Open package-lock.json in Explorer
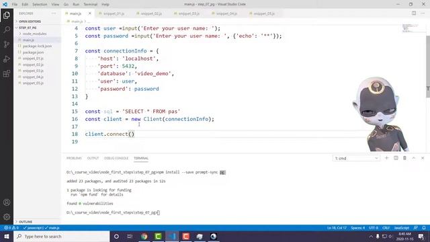The width and height of the screenshot is (430, 242). [x=38, y=46]
